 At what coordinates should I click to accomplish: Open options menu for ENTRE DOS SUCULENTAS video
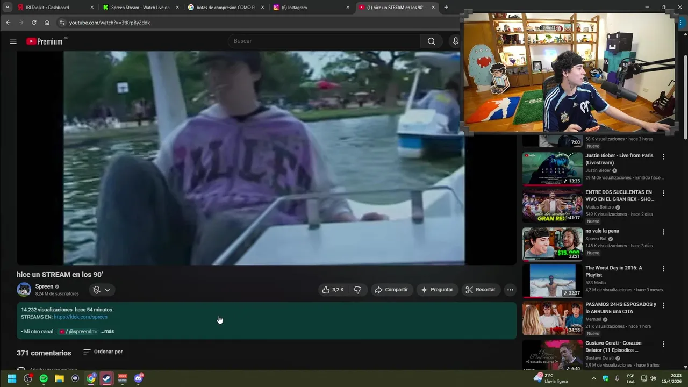663,193
